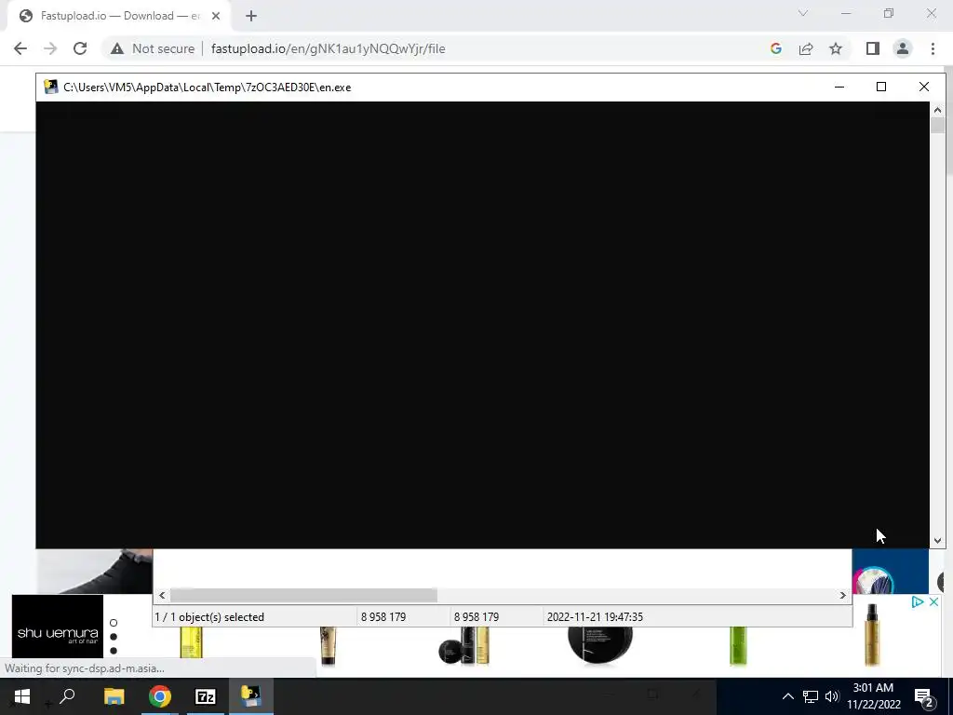Open Chrome three-dot menu
The width and height of the screenshot is (953, 715).
933,48
